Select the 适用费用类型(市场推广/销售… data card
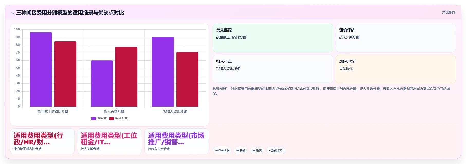The width and height of the screenshot is (466, 164). (x=177, y=141)
